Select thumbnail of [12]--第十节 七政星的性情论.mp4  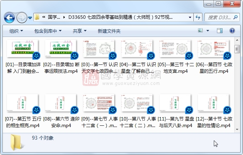coord(213,103)
